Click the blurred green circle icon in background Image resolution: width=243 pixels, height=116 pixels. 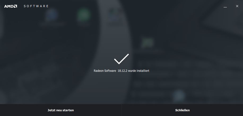pyautogui.click(x=84, y=15)
